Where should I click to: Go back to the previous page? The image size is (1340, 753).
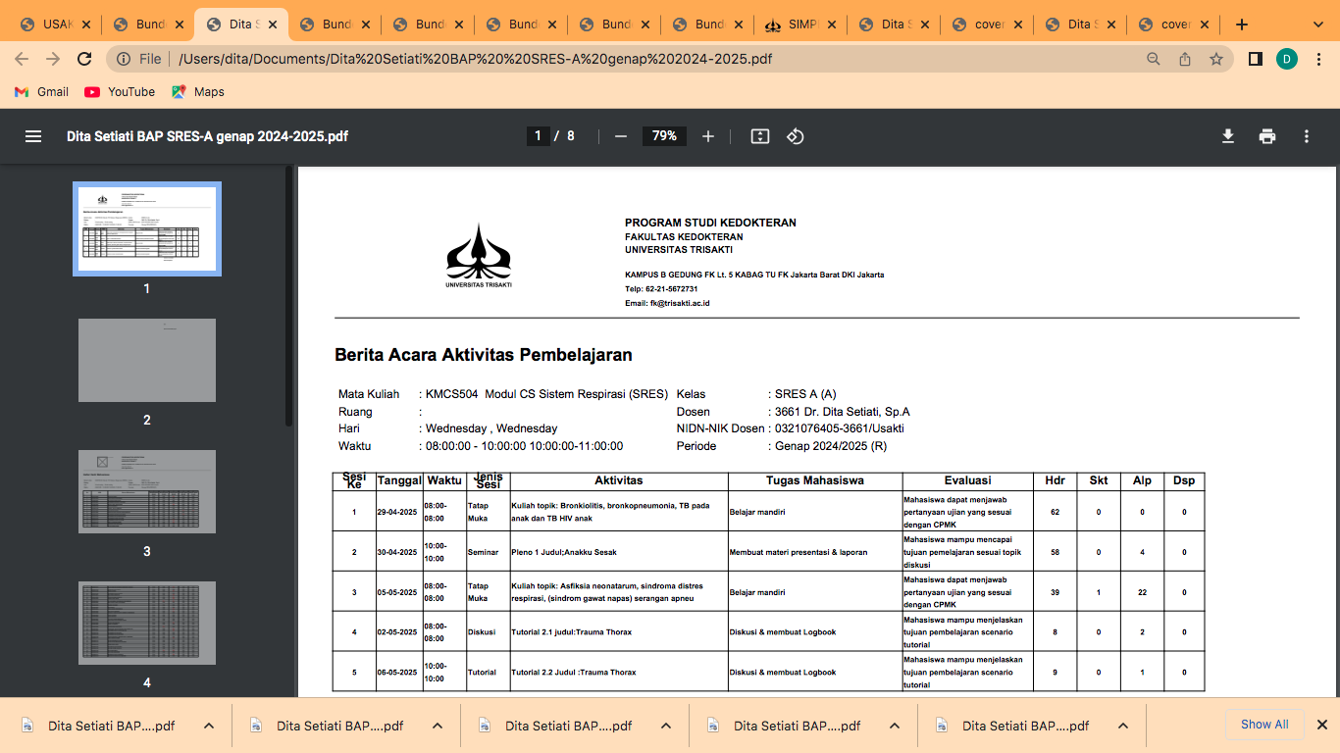(22, 59)
